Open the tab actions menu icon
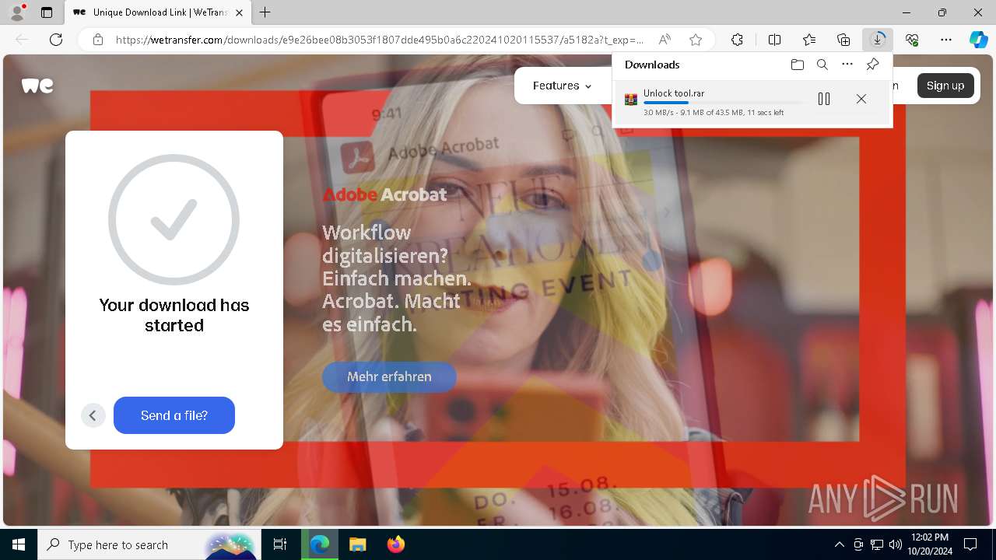The height and width of the screenshot is (560, 996). 47,12
